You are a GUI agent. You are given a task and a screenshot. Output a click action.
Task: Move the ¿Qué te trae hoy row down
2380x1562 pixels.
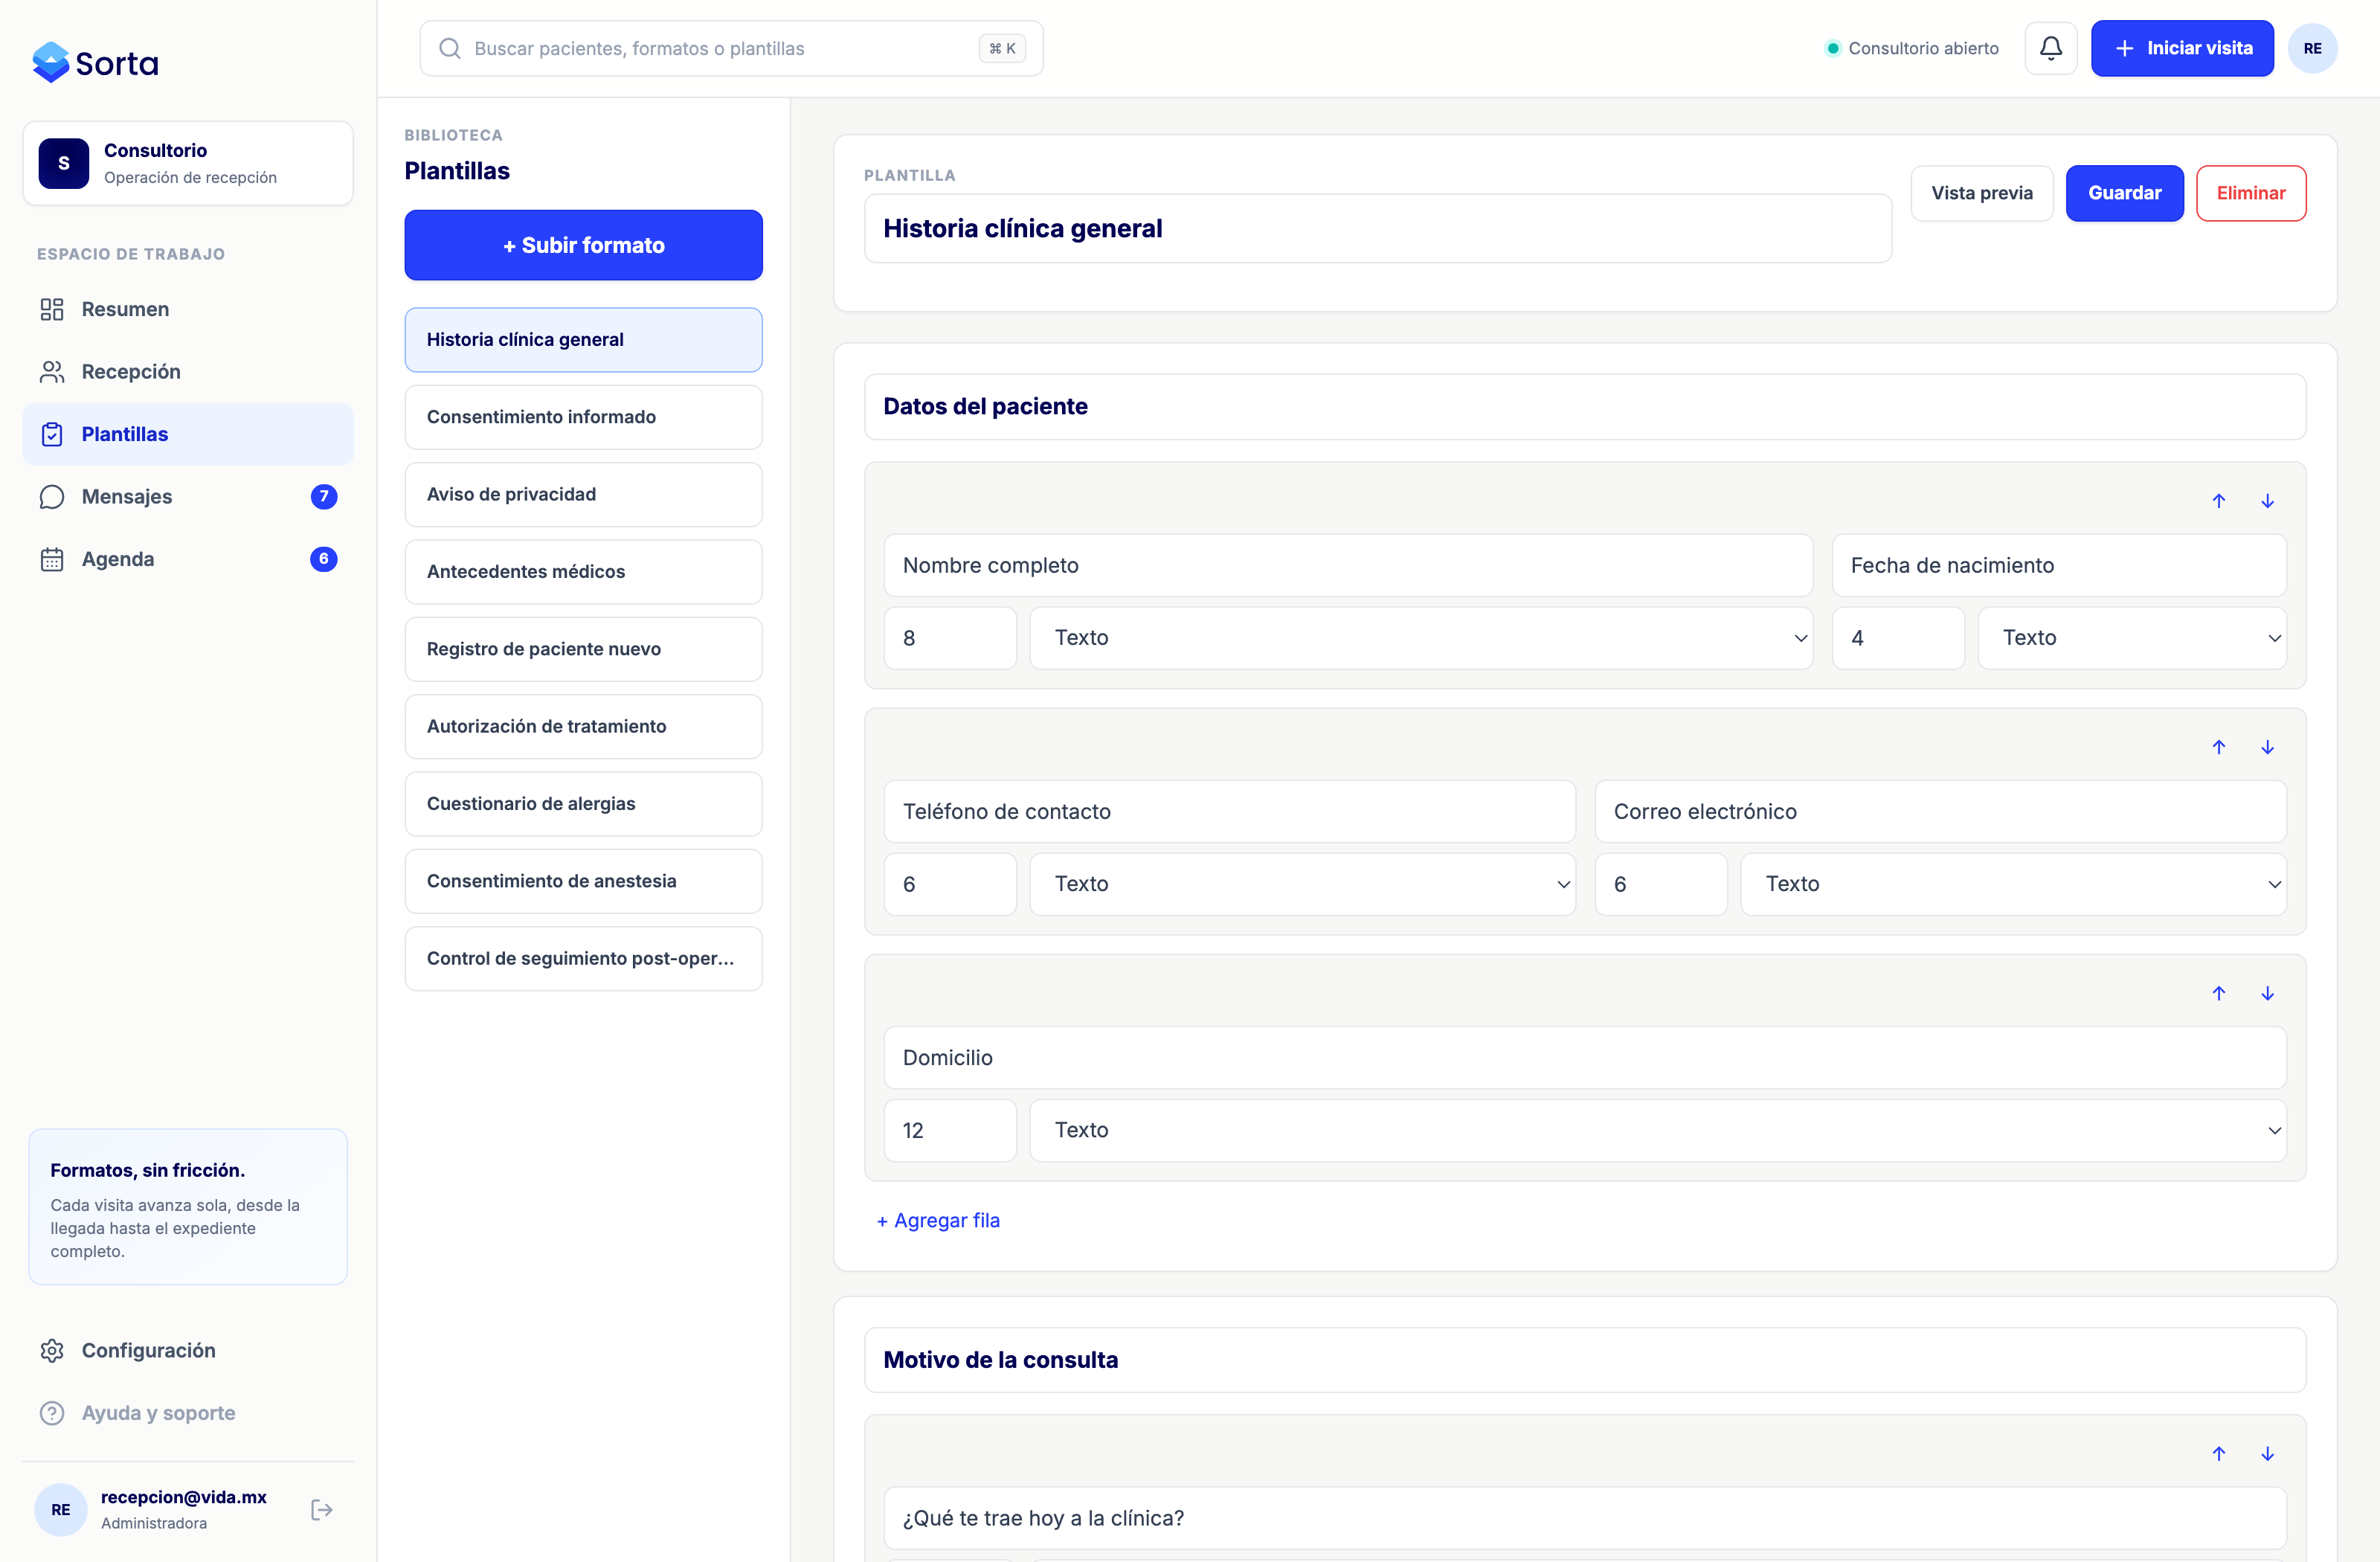(x=2267, y=1453)
